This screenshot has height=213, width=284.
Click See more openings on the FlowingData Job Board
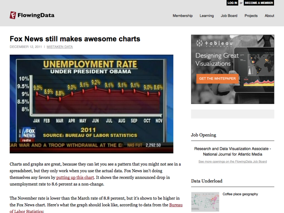click(x=233, y=161)
